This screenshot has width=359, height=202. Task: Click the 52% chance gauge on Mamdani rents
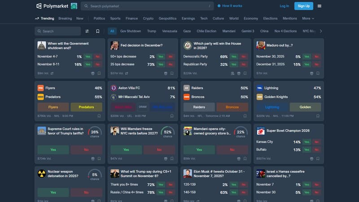click(x=167, y=132)
